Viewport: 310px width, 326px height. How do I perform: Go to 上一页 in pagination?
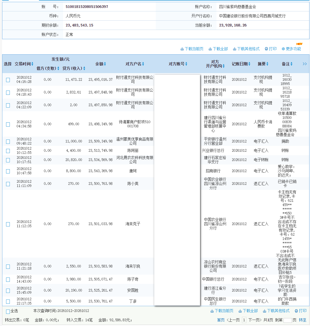tap(233, 320)
